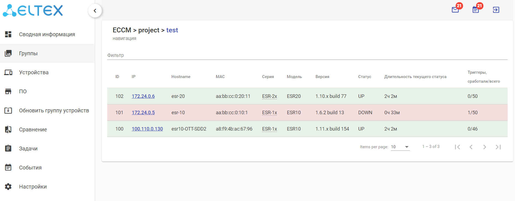Click the Сравнение compare icon
Viewport: 515px width, 201px height.
tap(8, 129)
